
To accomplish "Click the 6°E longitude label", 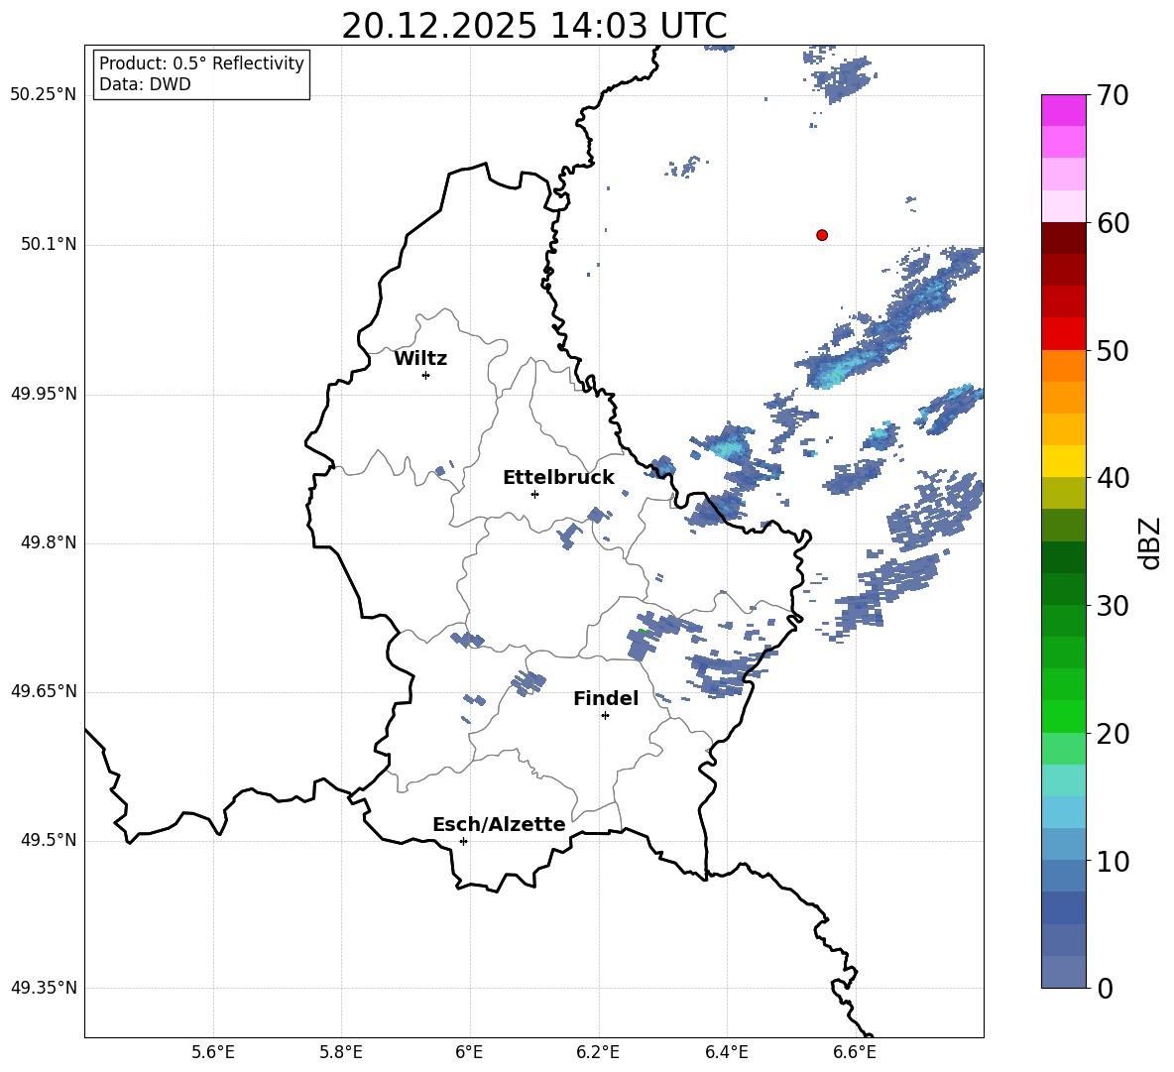I will click(x=469, y=1052).
